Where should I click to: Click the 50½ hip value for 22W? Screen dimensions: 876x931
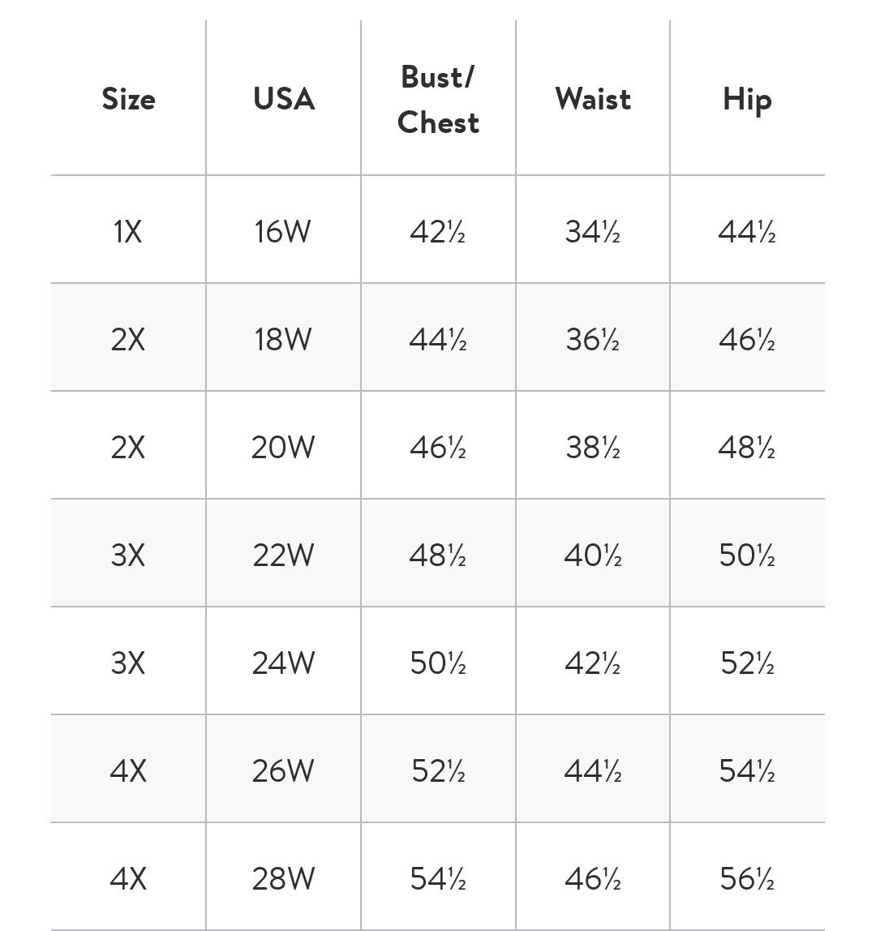pos(747,556)
